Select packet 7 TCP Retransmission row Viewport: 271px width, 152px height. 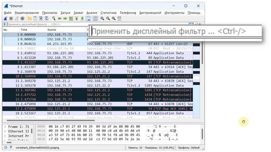pyautogui.click(x=98, y=62)
